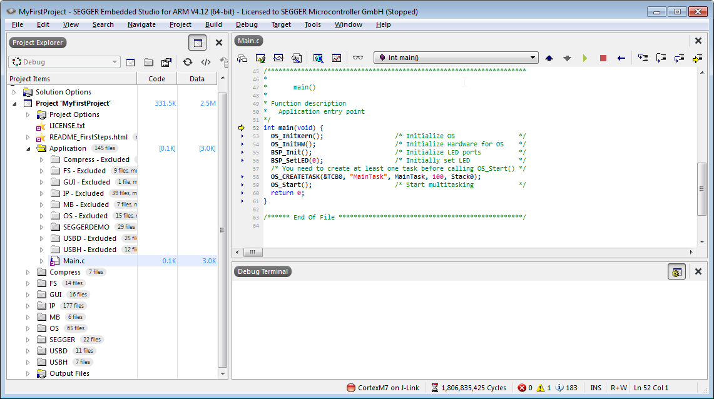Open the Debug menu
This screenshot has height=399, width=714.
coord(247,24)
